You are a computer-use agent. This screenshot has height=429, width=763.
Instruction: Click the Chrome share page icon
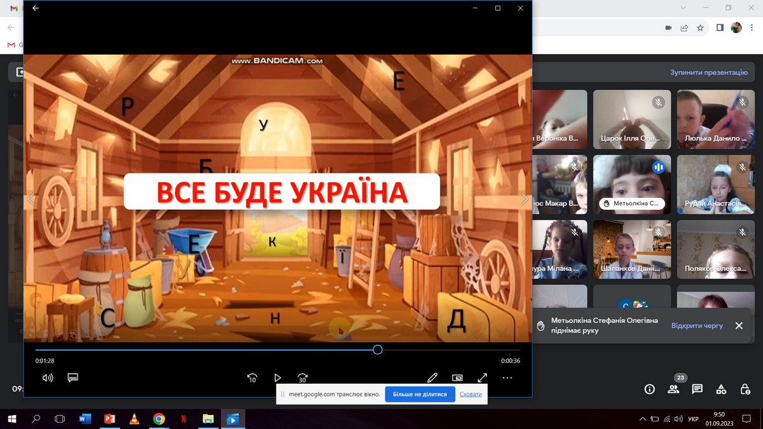pyautogui.click(x=684, y=28)
